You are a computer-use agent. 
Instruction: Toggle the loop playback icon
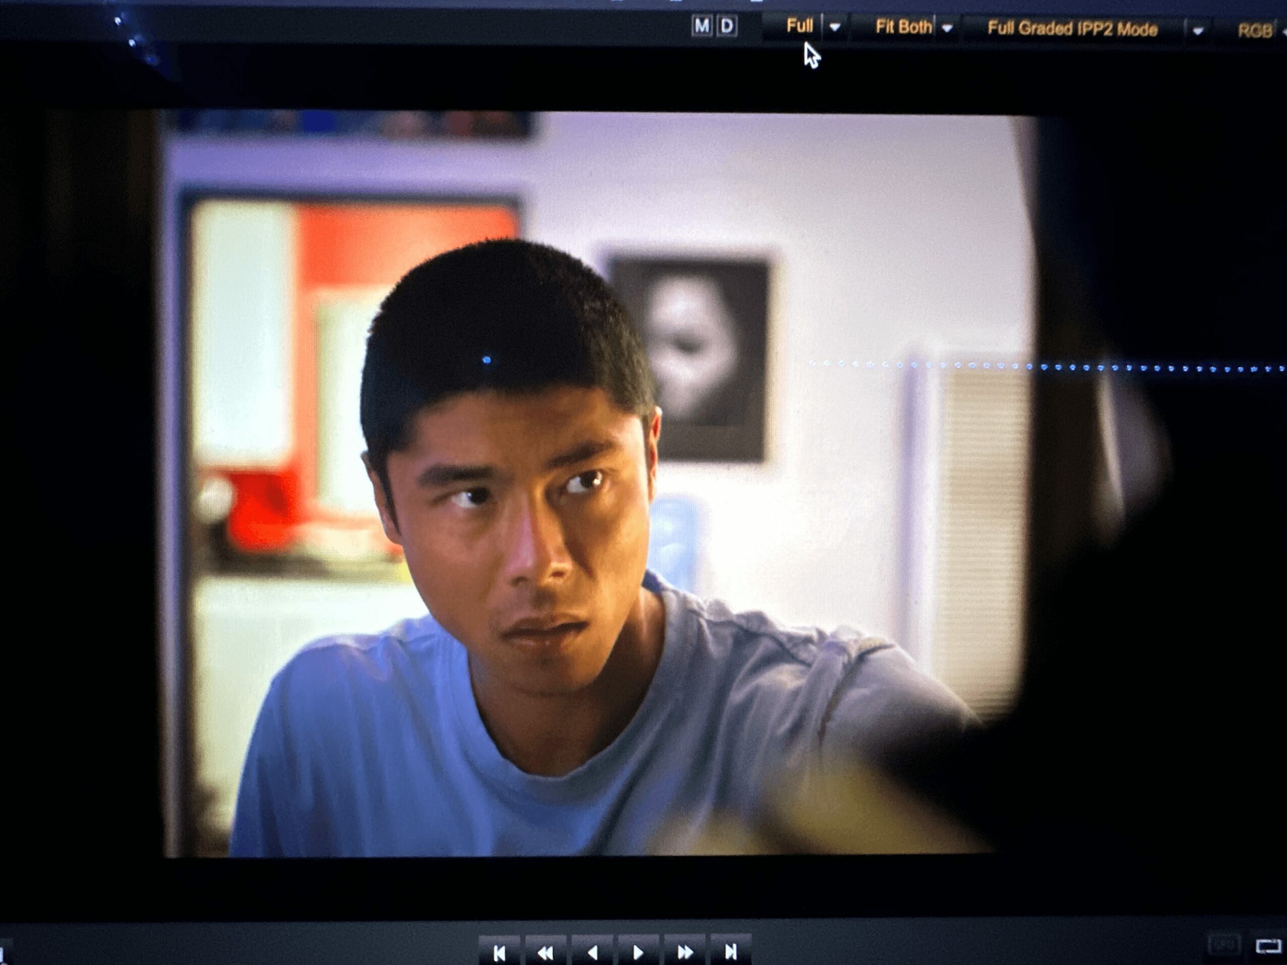point(1268,946)
